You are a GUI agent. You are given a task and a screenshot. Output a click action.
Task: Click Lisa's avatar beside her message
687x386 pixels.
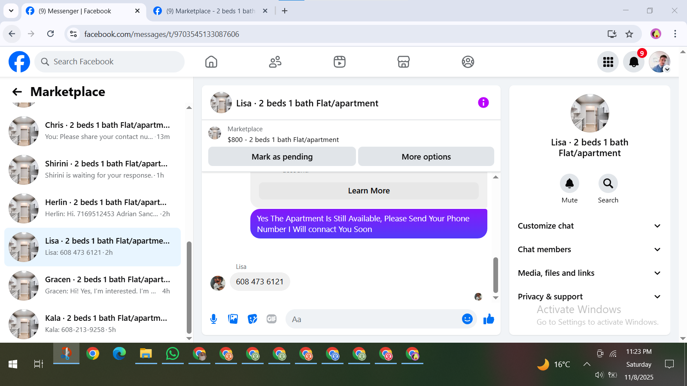coord(218,283)
